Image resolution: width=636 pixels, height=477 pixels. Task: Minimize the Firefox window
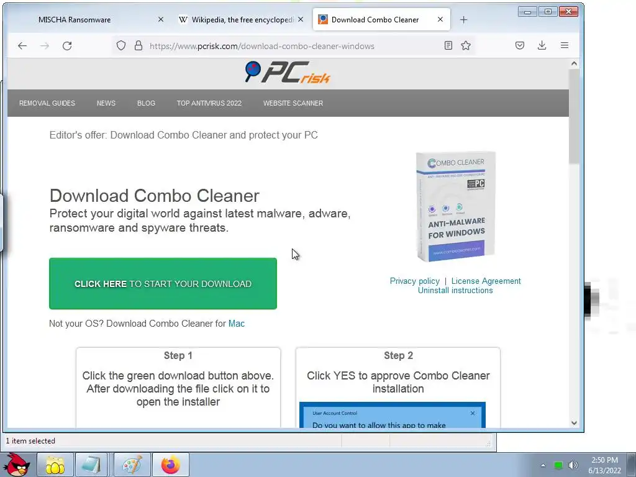(528, 12)
